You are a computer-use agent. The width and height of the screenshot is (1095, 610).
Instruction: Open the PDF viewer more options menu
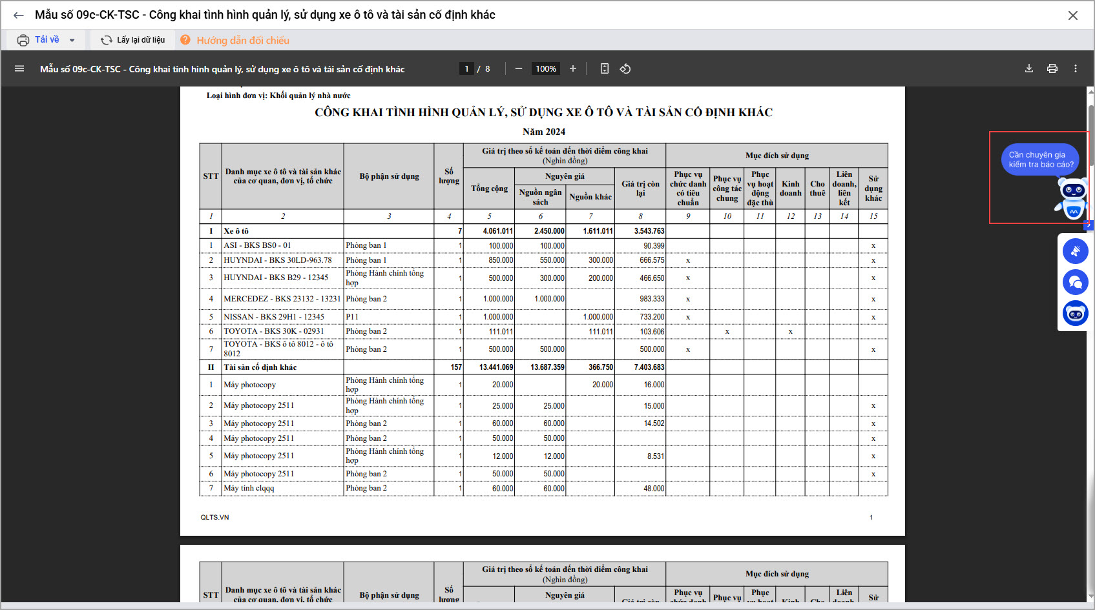[1076, 68]
